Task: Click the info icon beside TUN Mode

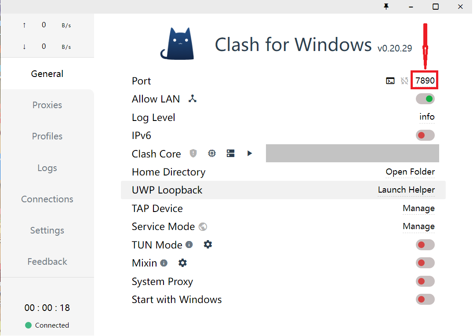Action: 189,245
